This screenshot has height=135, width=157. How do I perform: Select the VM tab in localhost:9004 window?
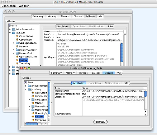[x=100, y=16]
